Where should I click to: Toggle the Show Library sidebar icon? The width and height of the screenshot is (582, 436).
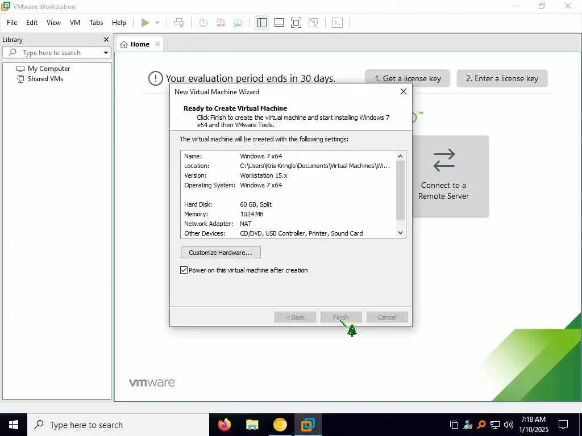click(261, 23)
